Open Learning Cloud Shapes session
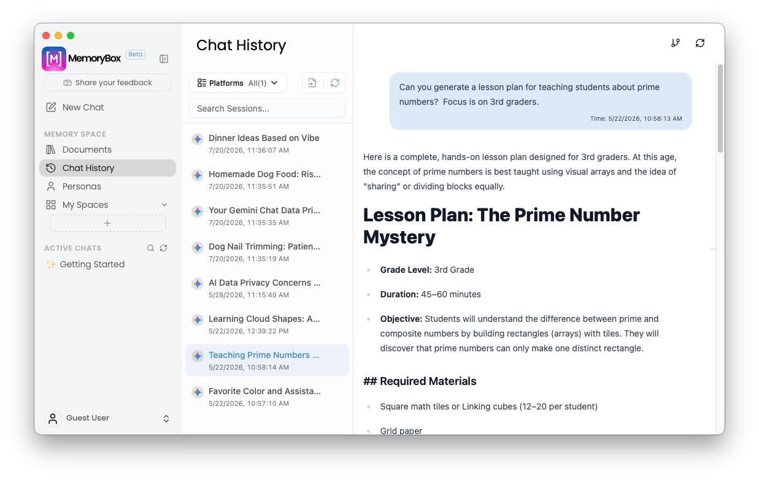The height and width of the screenshot is (480, 759). pos(267,324)
